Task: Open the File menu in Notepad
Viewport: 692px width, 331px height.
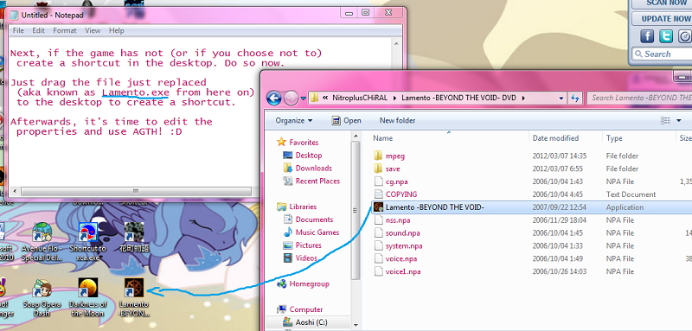Action: 18,30
